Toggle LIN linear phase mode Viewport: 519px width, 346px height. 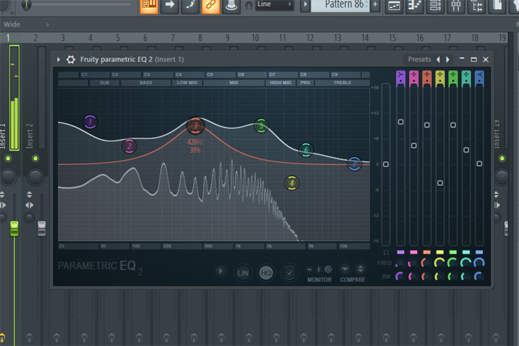point(243,273)
